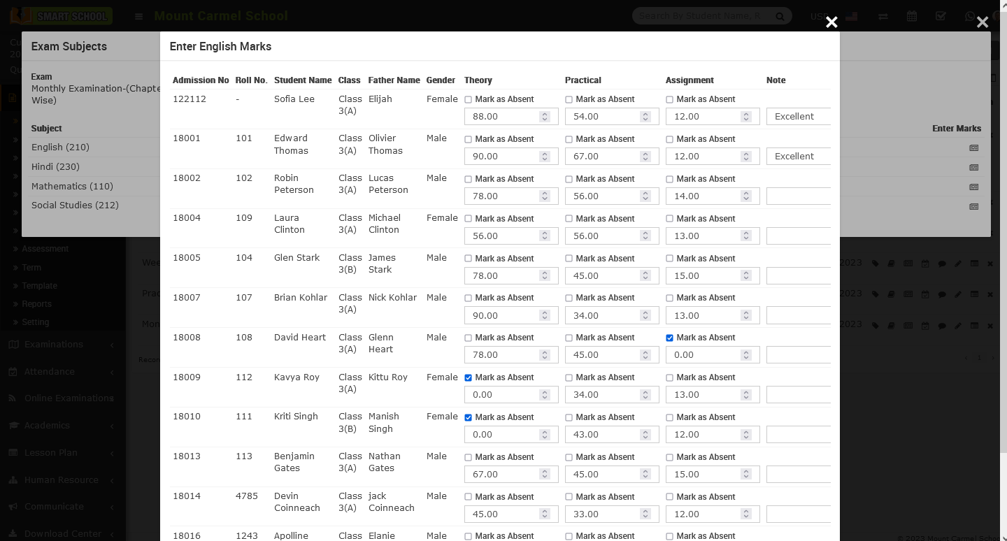Open Enter Marks icon for Social Studies
The image size is (1007, 541).
pyautogui.click(x=973, y=207)
